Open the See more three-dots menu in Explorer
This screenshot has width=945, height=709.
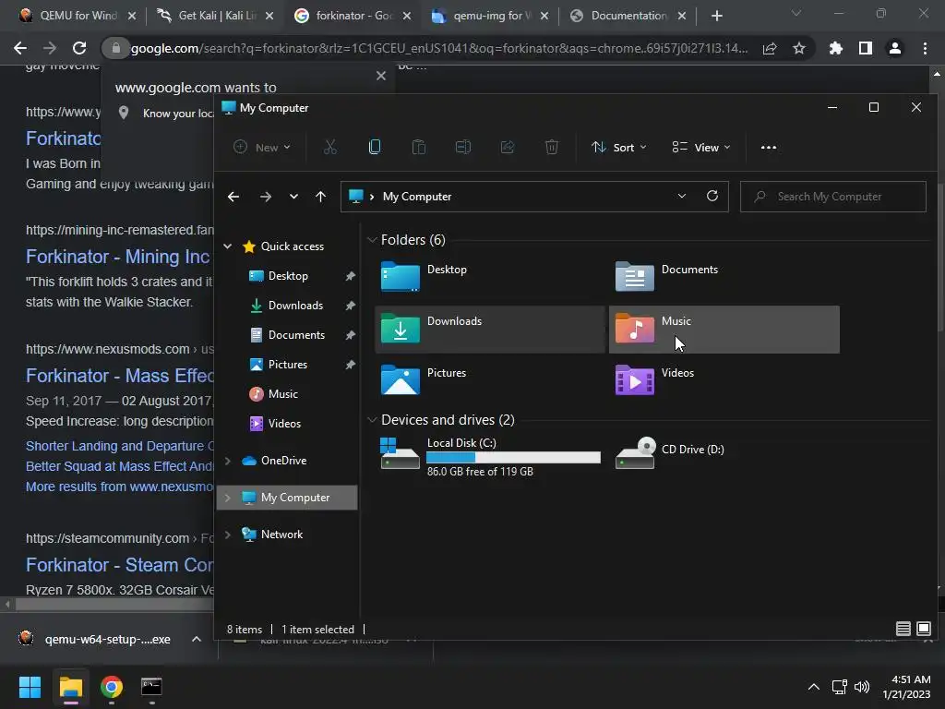[769, 147]
